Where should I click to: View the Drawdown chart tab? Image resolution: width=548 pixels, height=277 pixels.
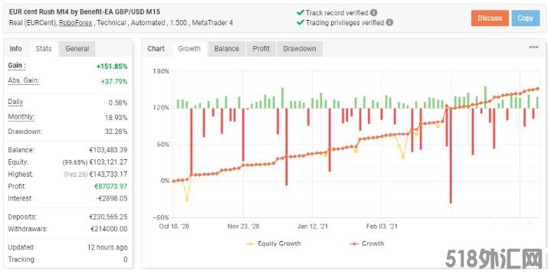(x=300, y=49)
